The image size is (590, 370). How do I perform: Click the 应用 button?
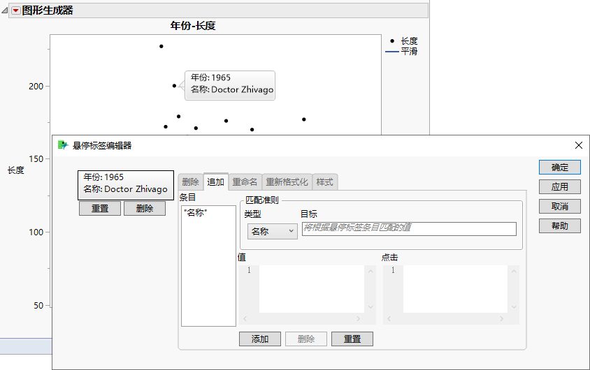pyautogui.click(x=559, y=186)
